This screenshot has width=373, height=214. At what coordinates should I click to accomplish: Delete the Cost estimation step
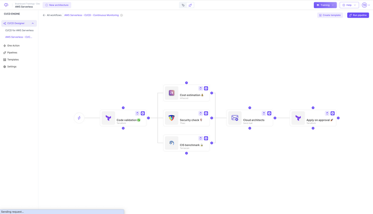point(200,89)
